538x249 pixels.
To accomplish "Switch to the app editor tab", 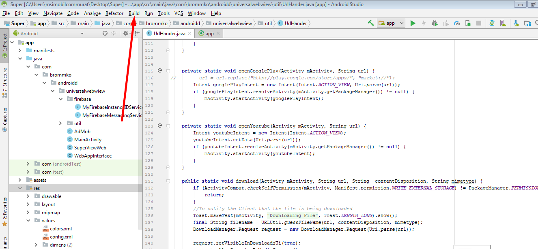I will pyautogui.click(x=210, y=34).
